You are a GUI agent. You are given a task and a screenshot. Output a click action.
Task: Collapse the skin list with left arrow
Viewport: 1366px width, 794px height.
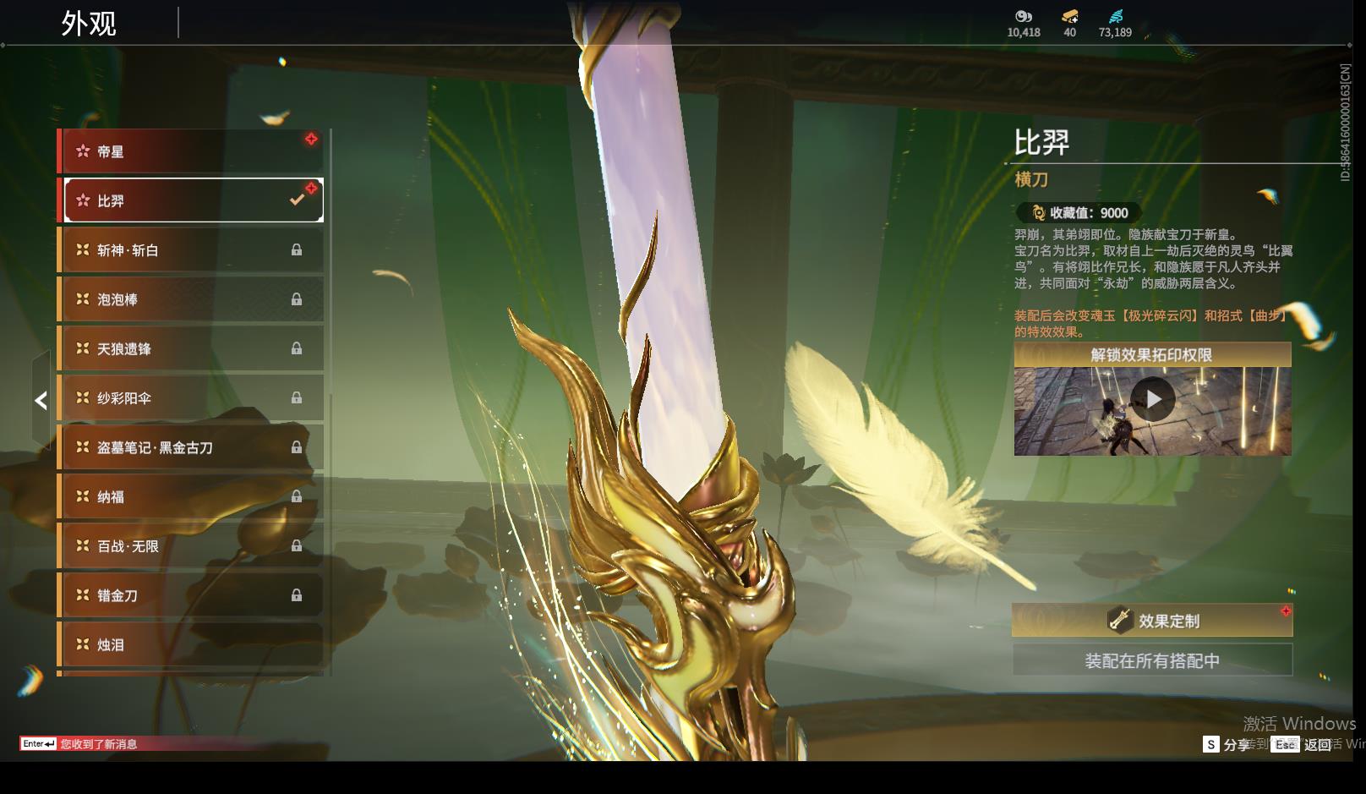point(41,400)
